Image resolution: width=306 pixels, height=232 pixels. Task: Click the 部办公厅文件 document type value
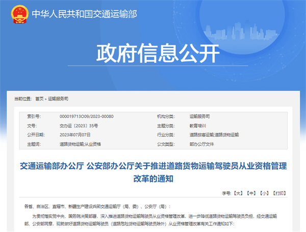(201, 144)
